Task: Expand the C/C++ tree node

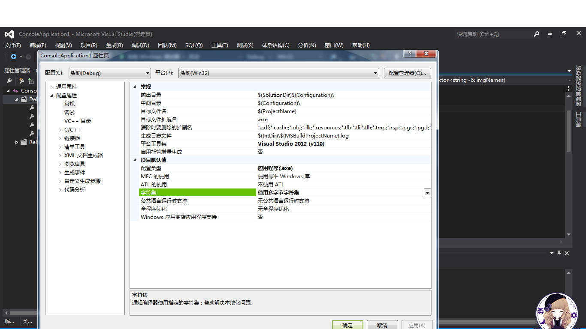Action: click(x=60, y=130)
